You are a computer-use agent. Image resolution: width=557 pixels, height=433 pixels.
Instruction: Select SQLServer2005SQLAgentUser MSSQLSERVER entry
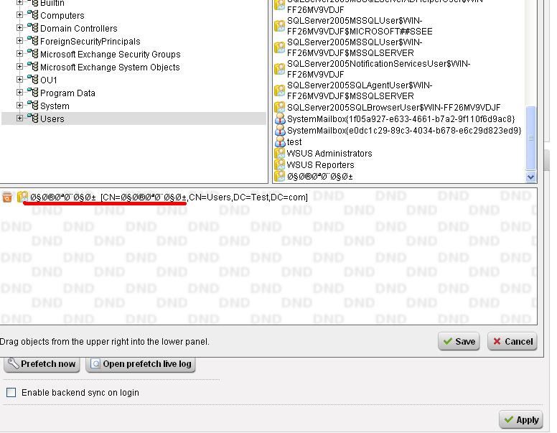(359, 90)
